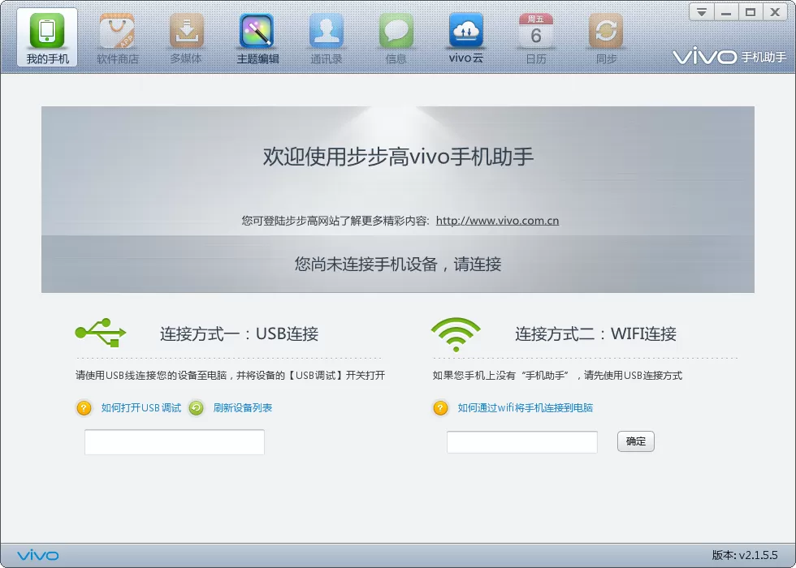This screenshot has height=568, width=796.
Task: Visit the http://www.vivo.com.cn link
Action: [x=497, y=221]
